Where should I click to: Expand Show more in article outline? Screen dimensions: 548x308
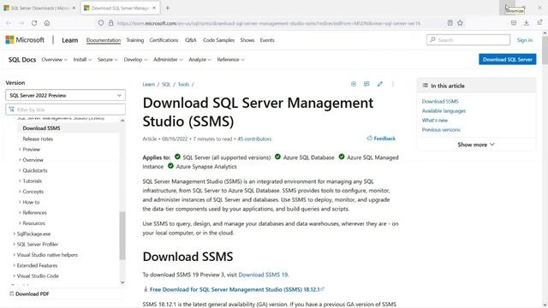click(476, 145)
